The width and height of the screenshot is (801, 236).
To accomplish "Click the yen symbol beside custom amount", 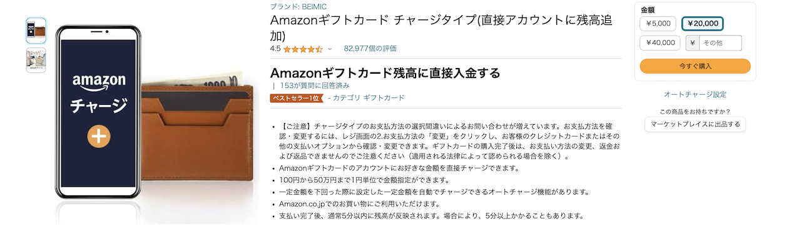I will click(x=693, y=43).
